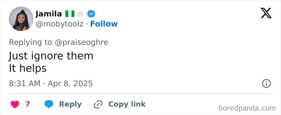Open the circled info icon
The image size is (281, 115).
pos(266,83)
